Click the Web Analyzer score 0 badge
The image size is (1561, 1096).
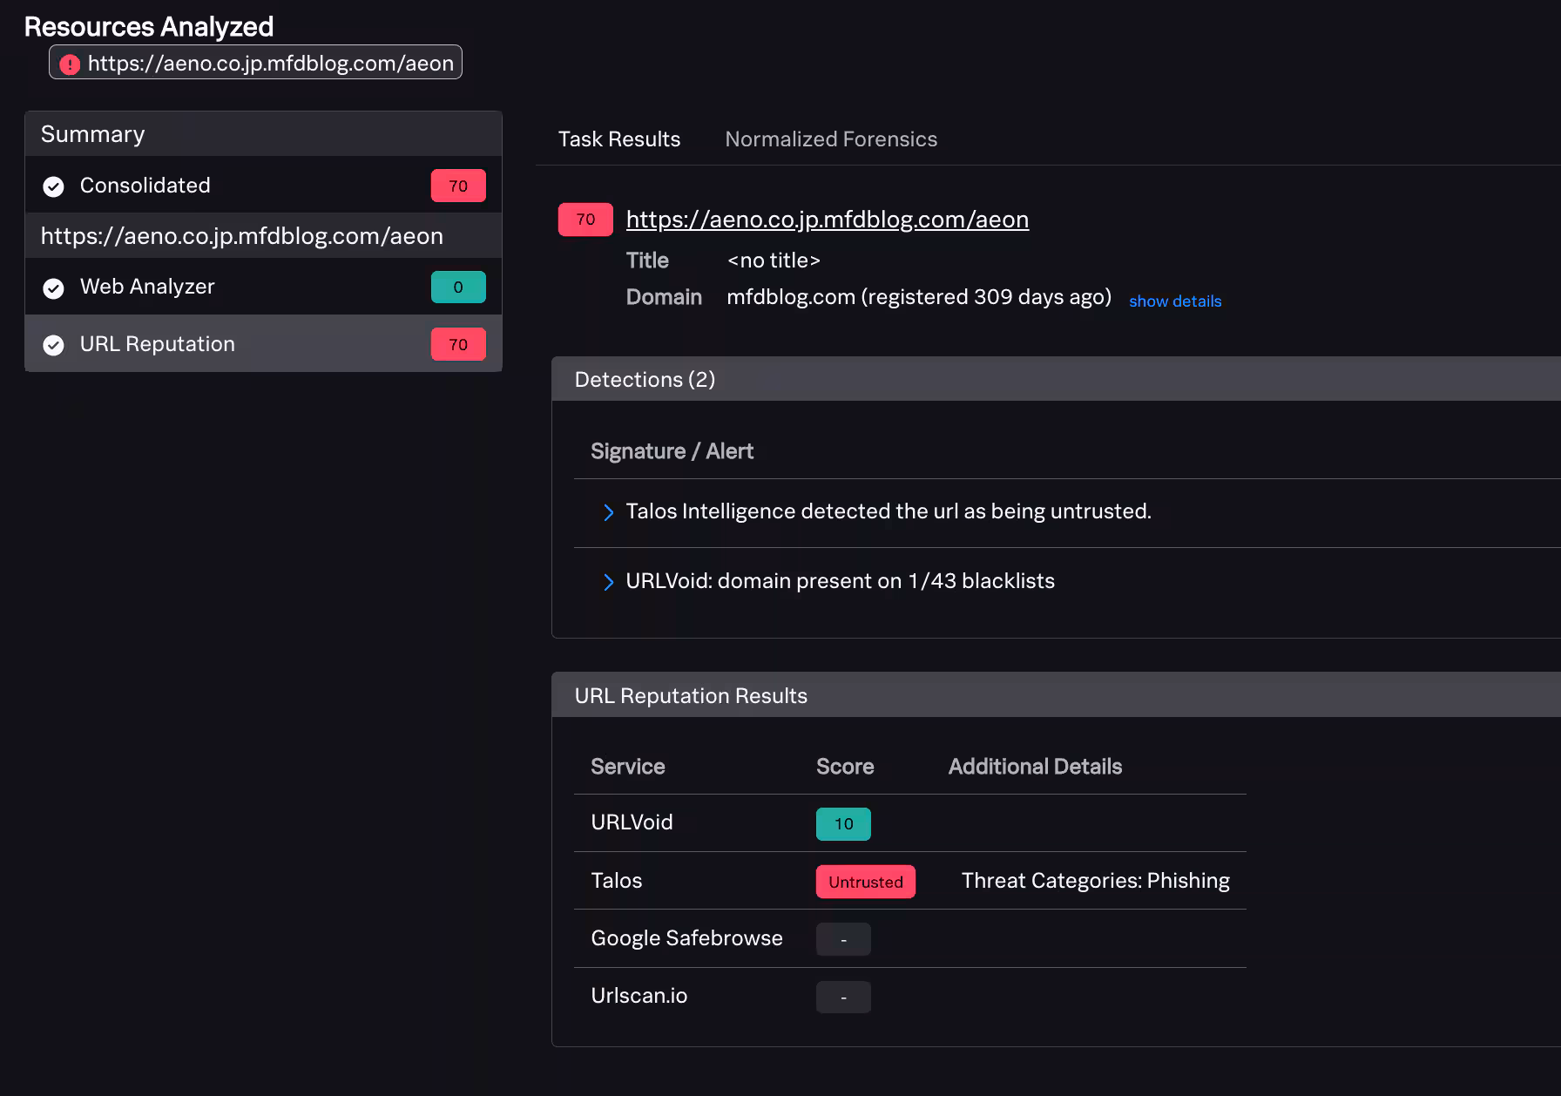(457, 287)
